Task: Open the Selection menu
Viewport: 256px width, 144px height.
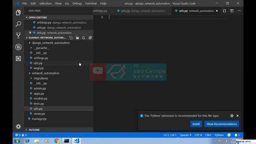Action: point(45,4)
